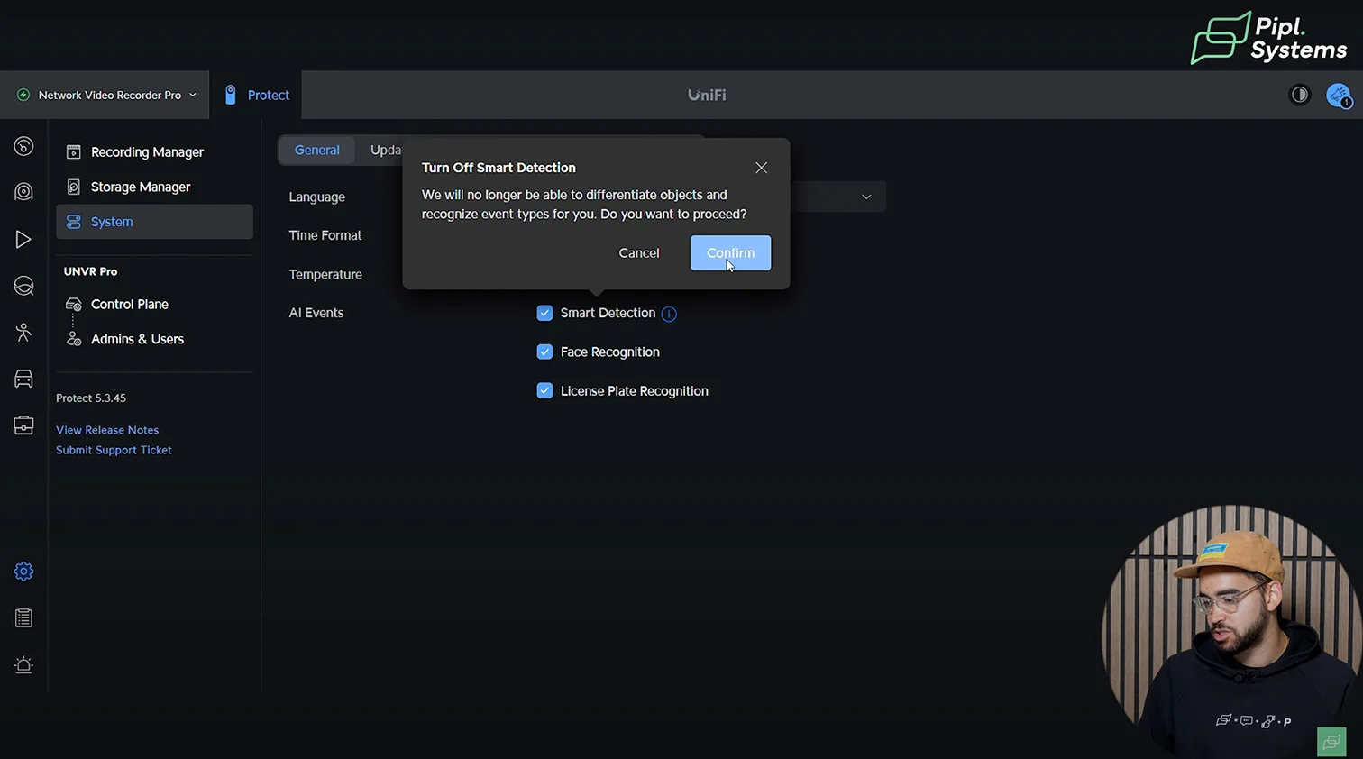Viewport: 1363px width, 759px height.
Task: Open the system log list icon
Action: tap(23, 618)
